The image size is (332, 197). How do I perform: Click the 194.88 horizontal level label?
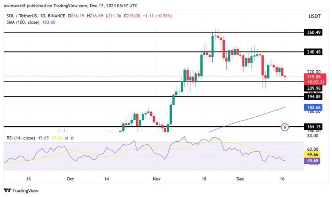click(313, 97)
